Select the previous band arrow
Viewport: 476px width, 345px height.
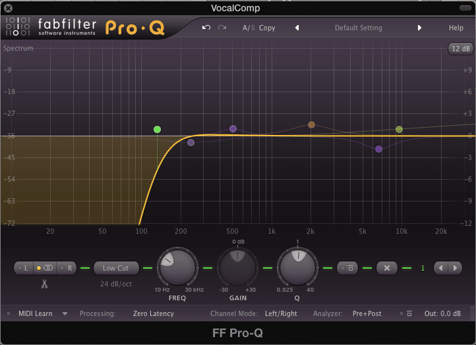click(x=441, y=268)
